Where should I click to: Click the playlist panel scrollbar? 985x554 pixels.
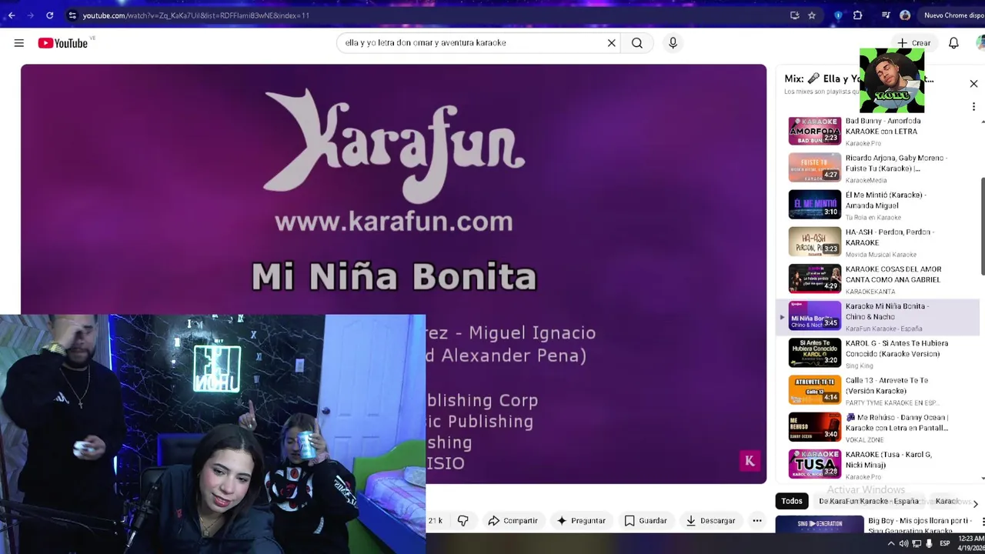pyautogui.click(x=982, y=227)
